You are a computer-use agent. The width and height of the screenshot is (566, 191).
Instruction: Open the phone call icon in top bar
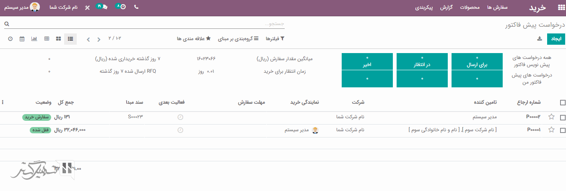(136, 7)
